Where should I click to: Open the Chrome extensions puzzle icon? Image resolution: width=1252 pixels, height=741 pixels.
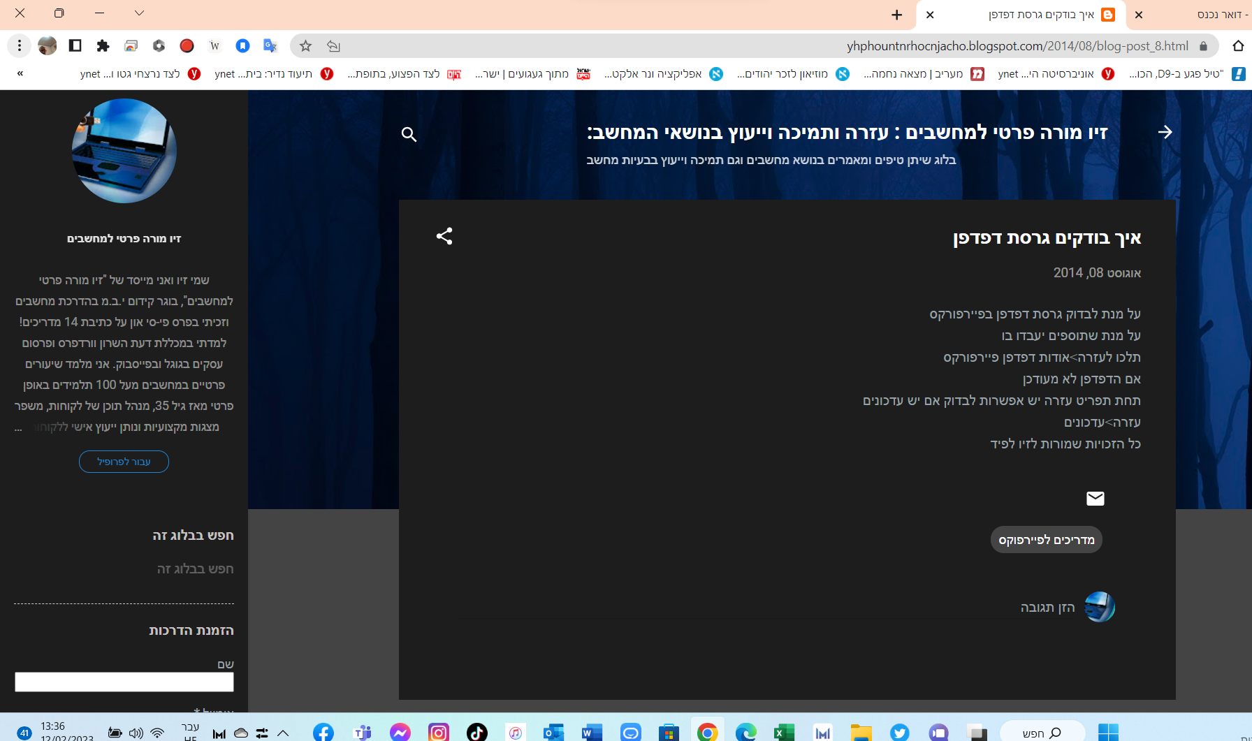pyautogui.click(x=103, y=46)
